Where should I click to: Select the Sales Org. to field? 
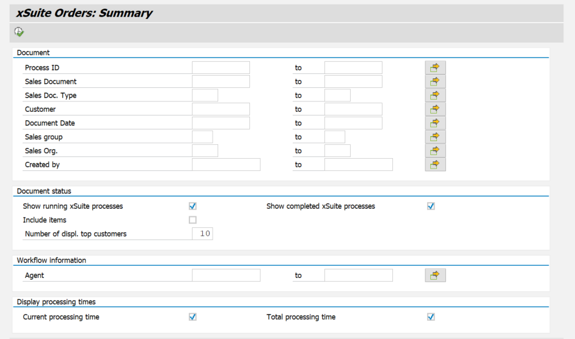[337, 151]
